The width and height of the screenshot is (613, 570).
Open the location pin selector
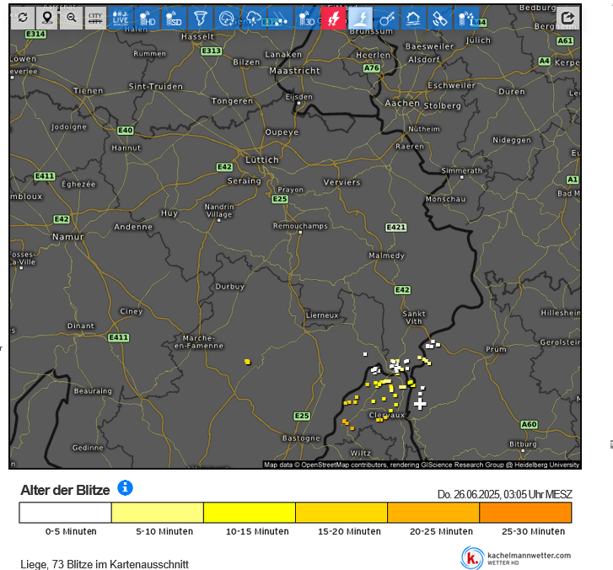pyautogui.click(x=47, y=18)
